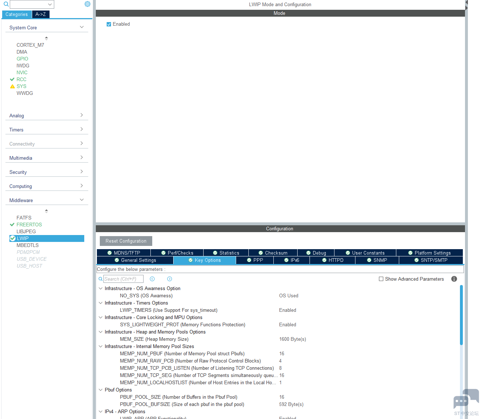The width and height of the screenshot is (482, 419).
Task: Collapse the System Core category
Action: point(81,27)
